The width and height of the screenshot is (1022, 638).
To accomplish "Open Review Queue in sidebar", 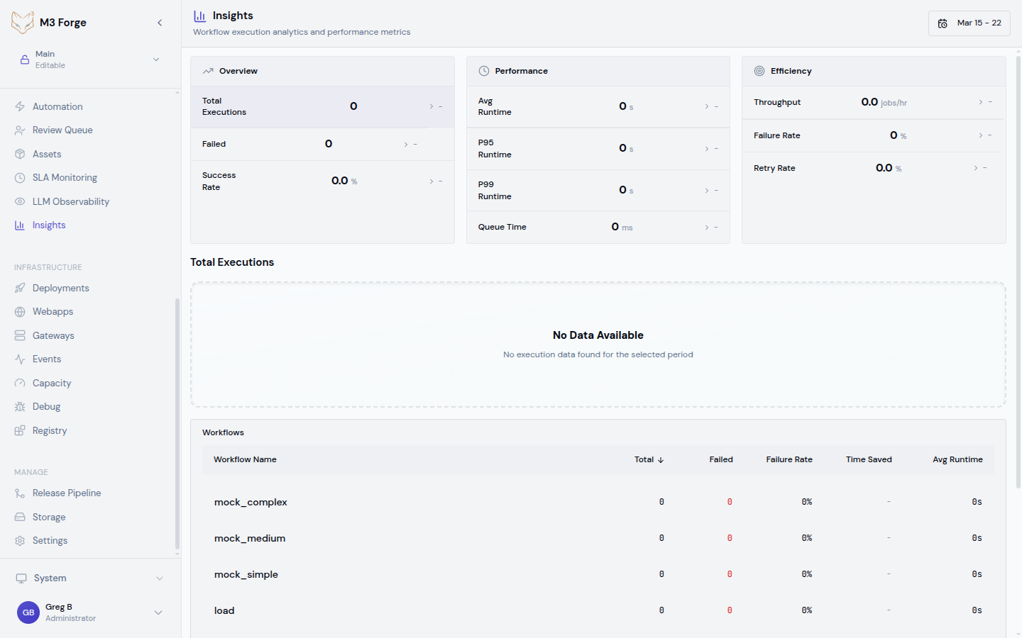I will (x=62, y=130).
